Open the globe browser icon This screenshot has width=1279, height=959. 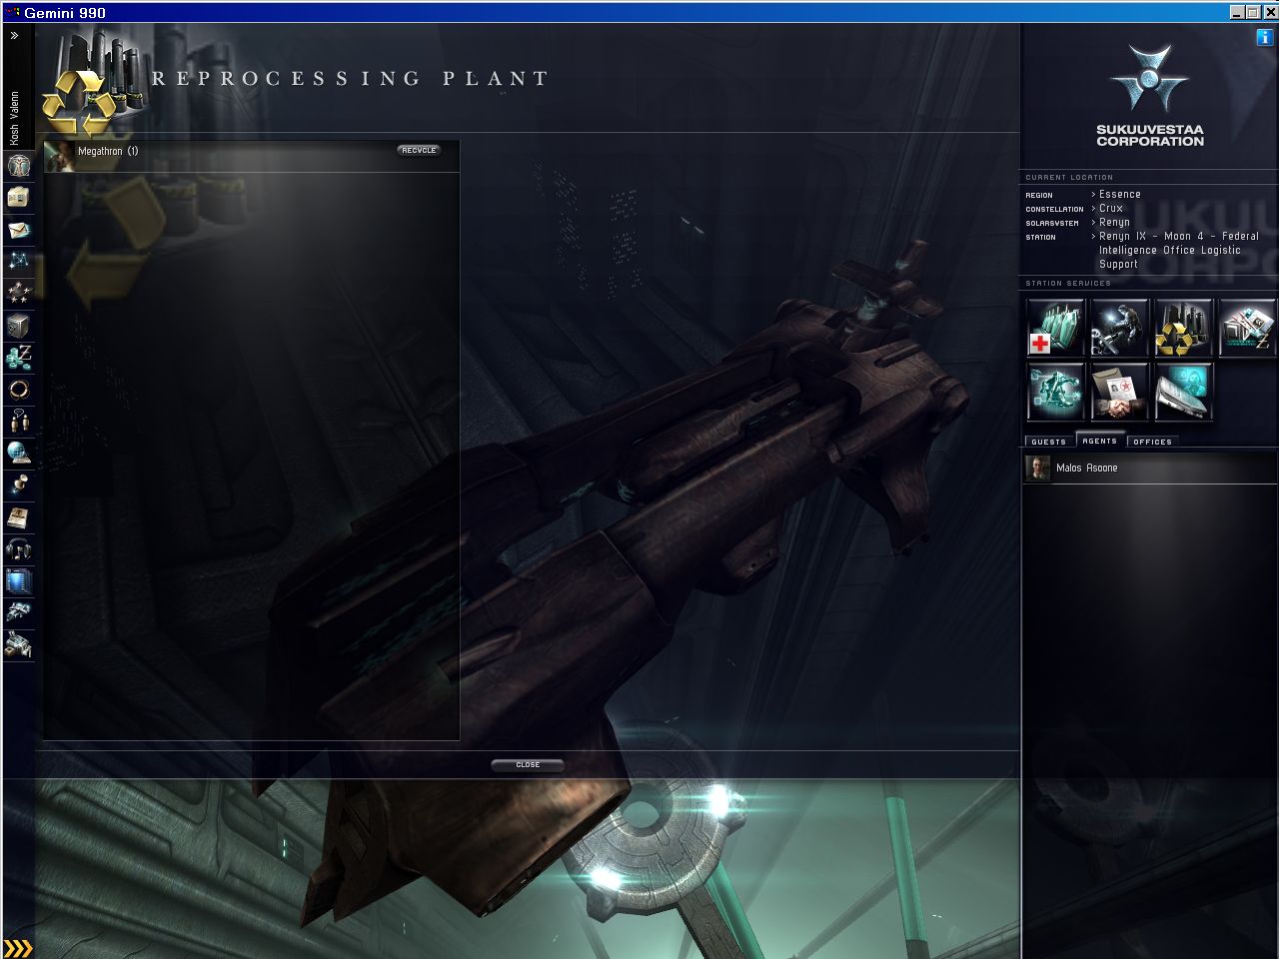[x=18, y=454]
